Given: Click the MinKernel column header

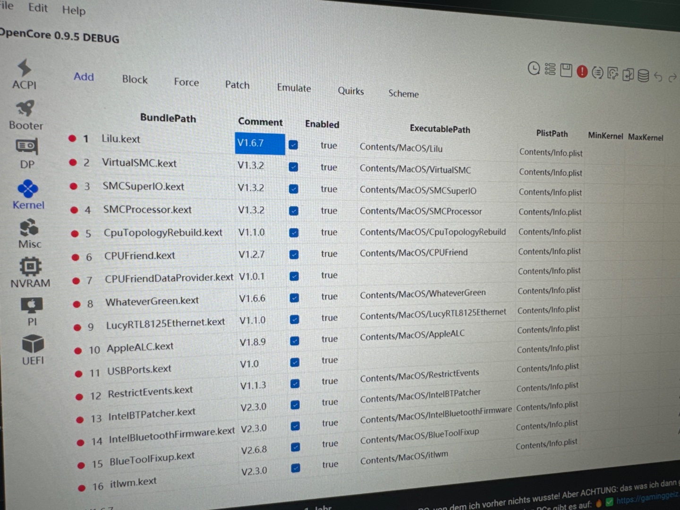Looking at the screenshot, I should click(605, 136).
